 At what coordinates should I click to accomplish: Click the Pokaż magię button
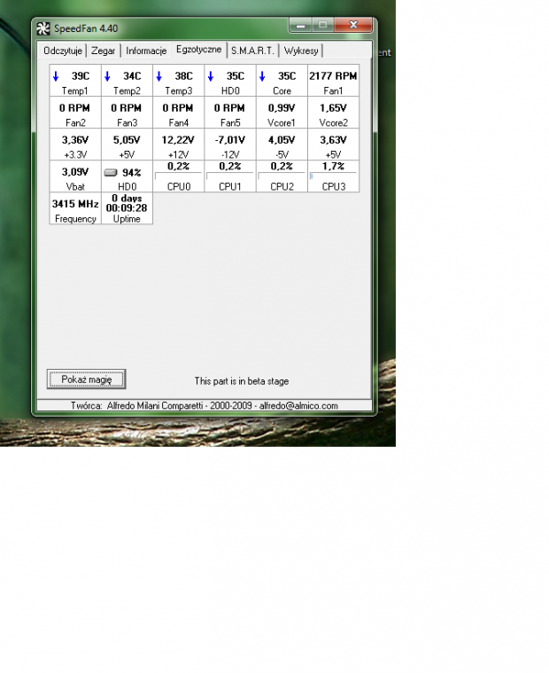(86, 379)
